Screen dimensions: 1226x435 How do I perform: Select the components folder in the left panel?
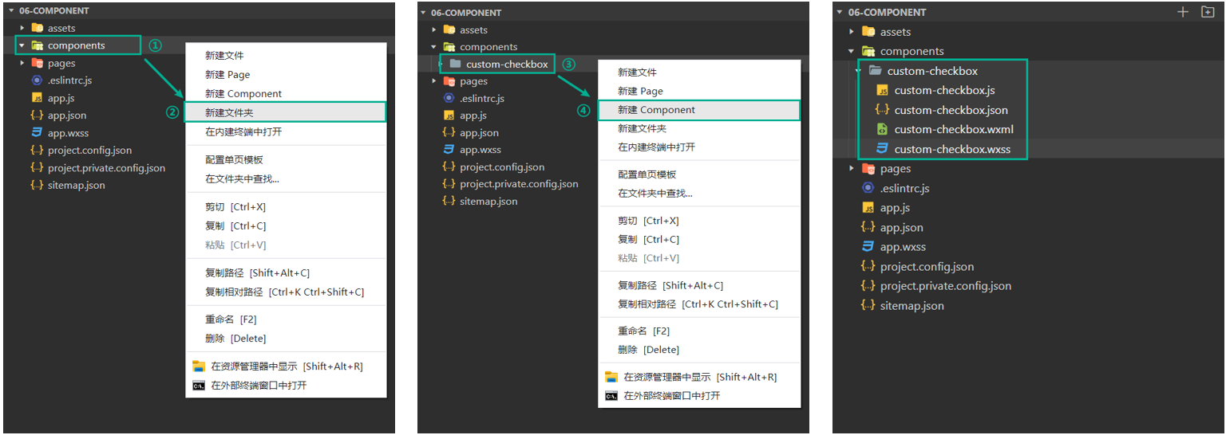[x=76, y=45]
